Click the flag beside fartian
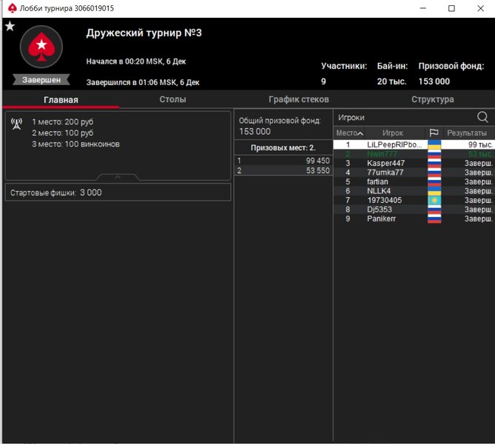 click(434, 182)
